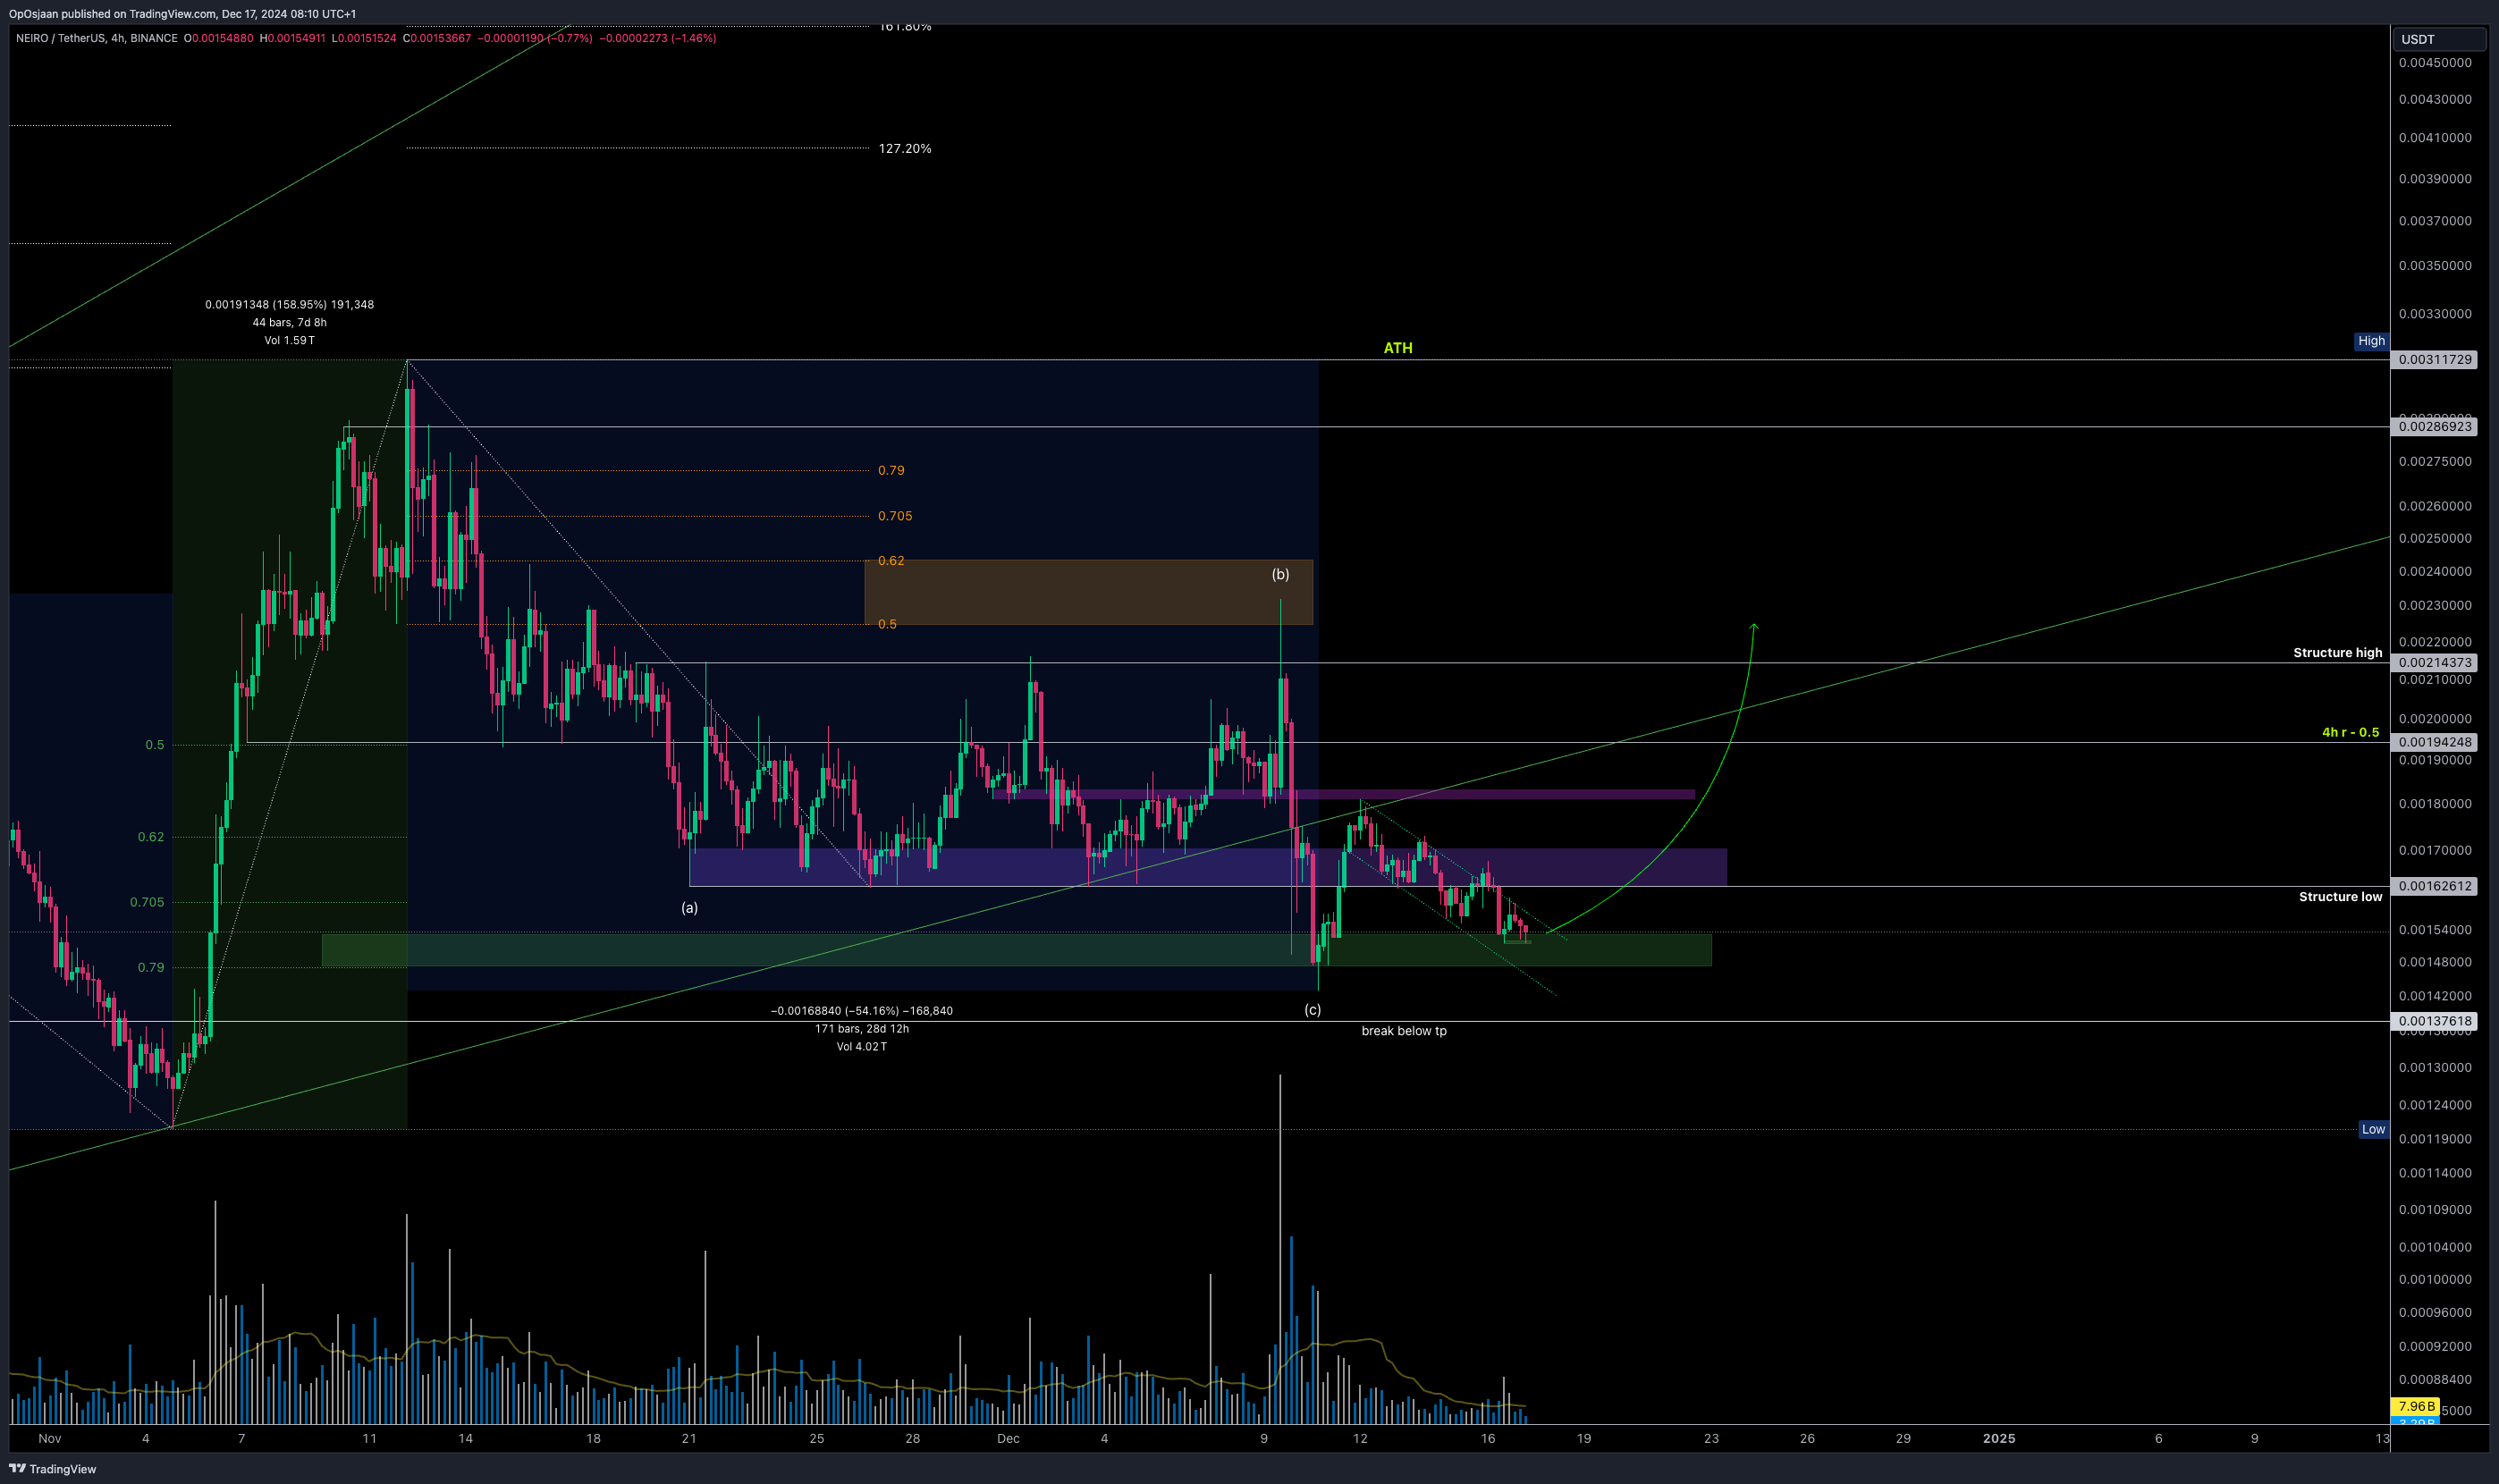Select the (a) wave label
The height and width of the screenshot is (1484, 2499).
690,908
